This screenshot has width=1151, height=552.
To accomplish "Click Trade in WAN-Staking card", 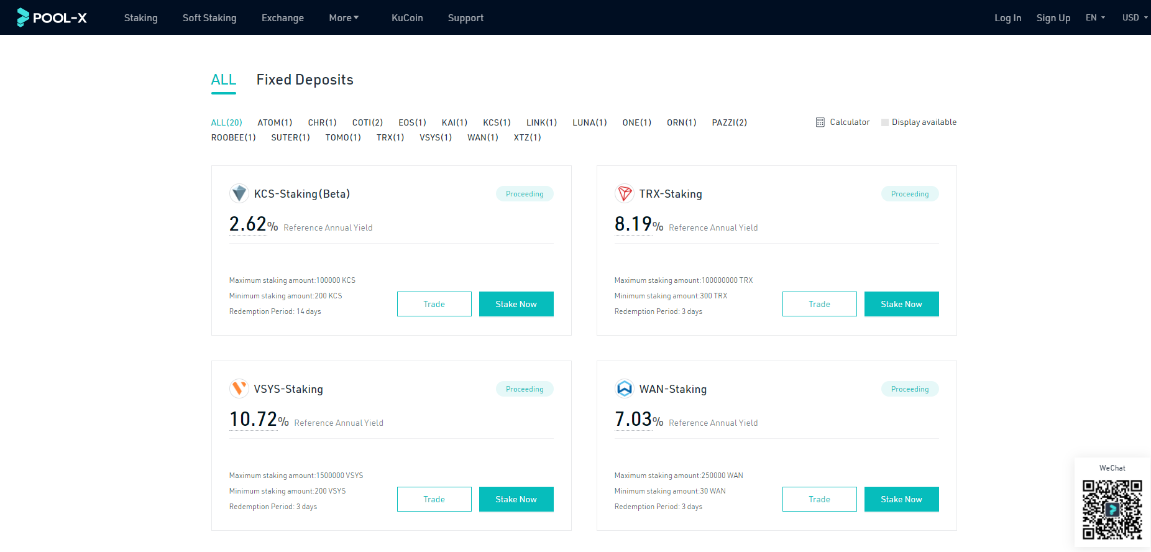I will tap(820, 499).
